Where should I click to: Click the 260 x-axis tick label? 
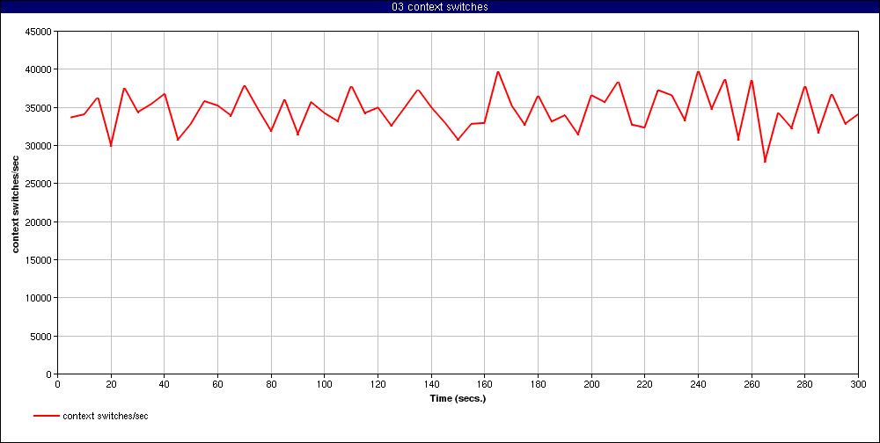coord(751,383)
